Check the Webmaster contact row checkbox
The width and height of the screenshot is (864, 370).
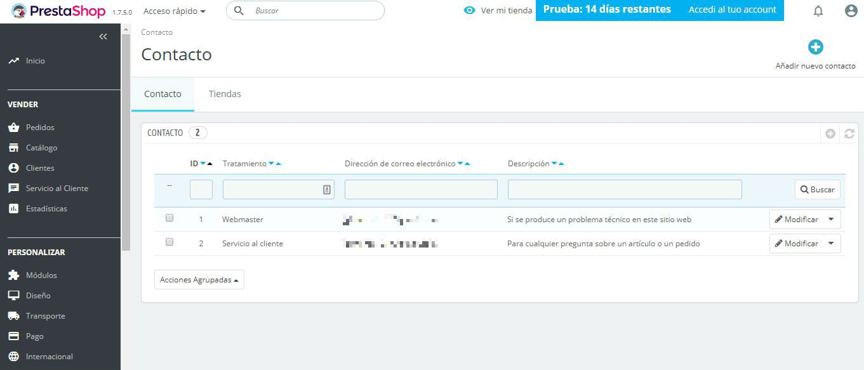pos(169,217)
